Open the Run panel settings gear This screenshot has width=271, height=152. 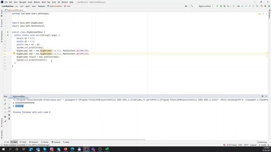pyautogui.click(x=263, y=96)
